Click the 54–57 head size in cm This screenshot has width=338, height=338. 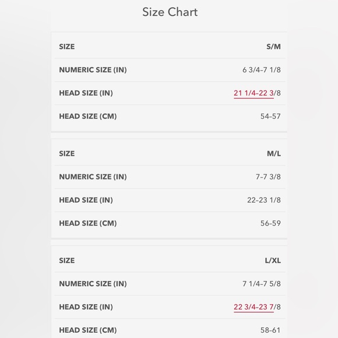pos(270,117)
